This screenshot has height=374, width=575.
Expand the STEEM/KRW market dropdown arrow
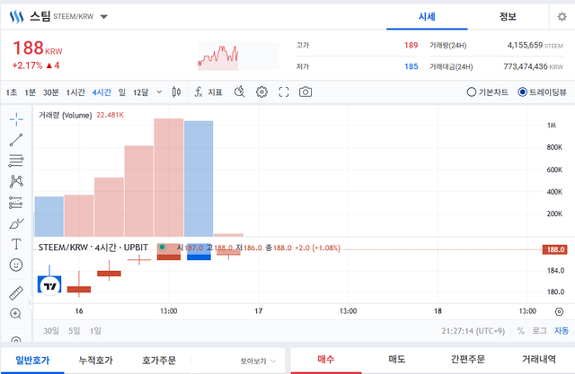coord(104,16)
